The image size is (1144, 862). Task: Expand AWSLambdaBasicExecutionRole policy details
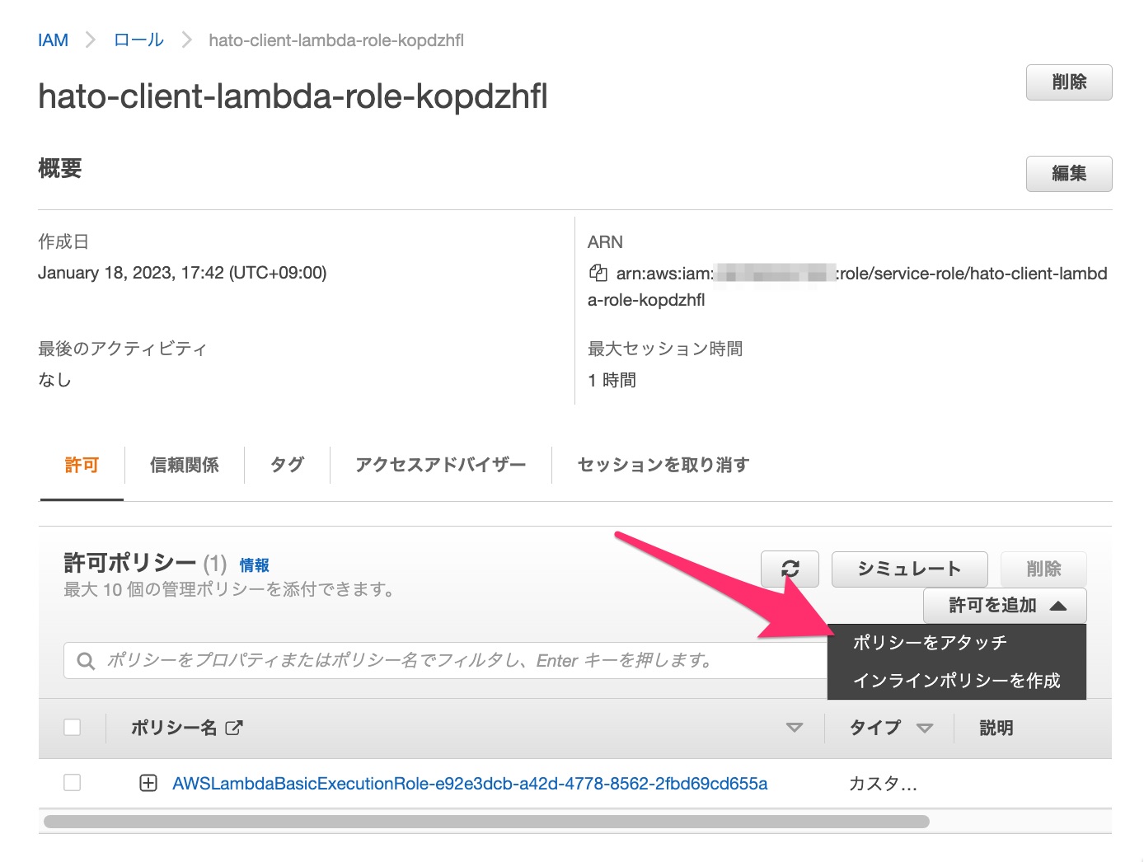(x=148, y=782)
